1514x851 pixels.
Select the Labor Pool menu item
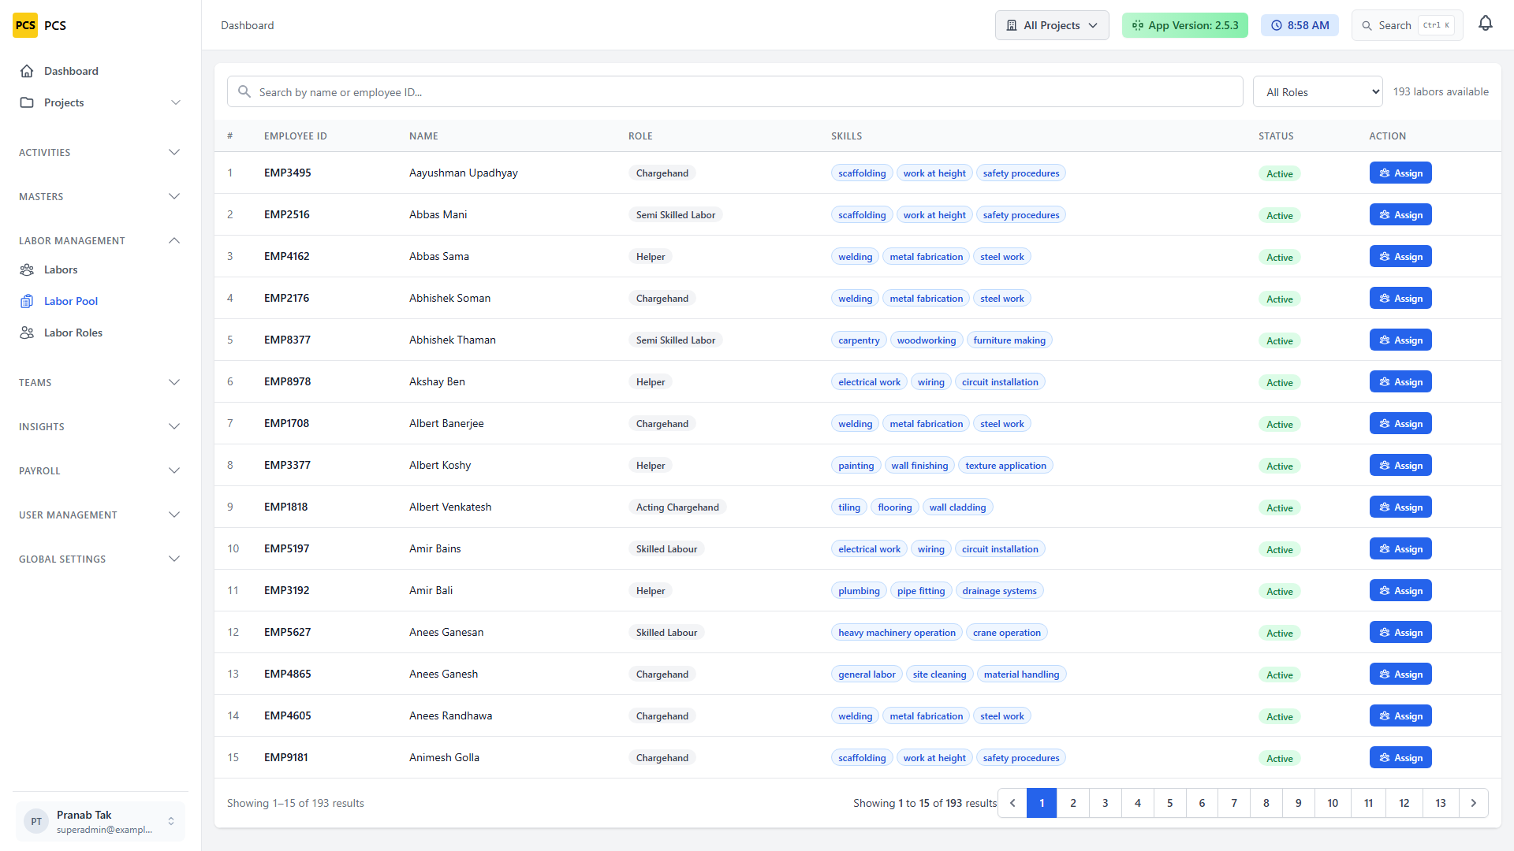tap(100, 301)
